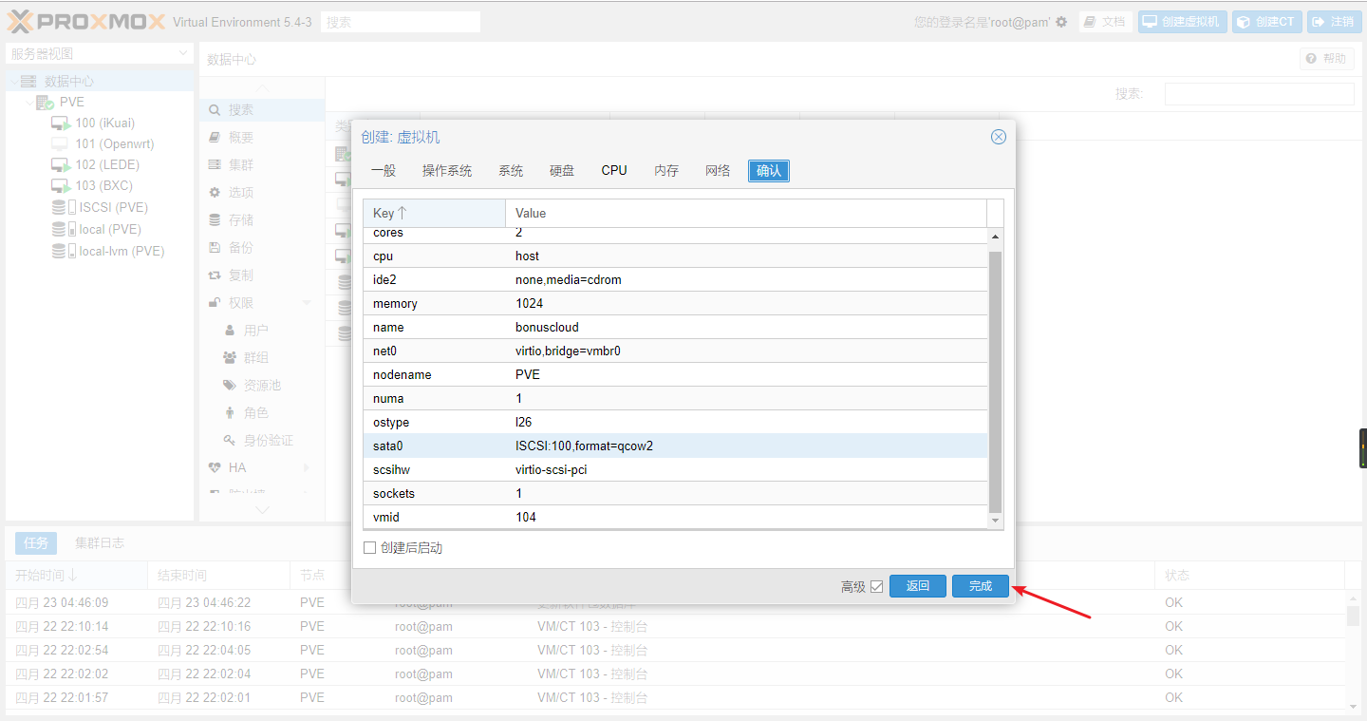Select the 确认 confirm tab
The height and width of the screenshot is (721, 1367).
pos(769,171)
